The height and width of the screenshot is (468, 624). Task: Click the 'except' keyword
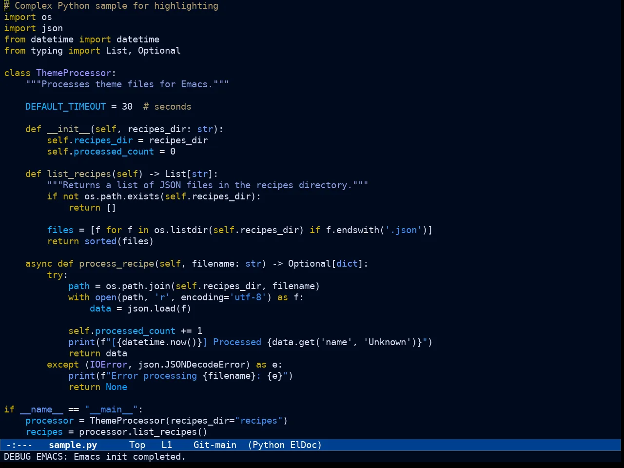coord(63,365)
